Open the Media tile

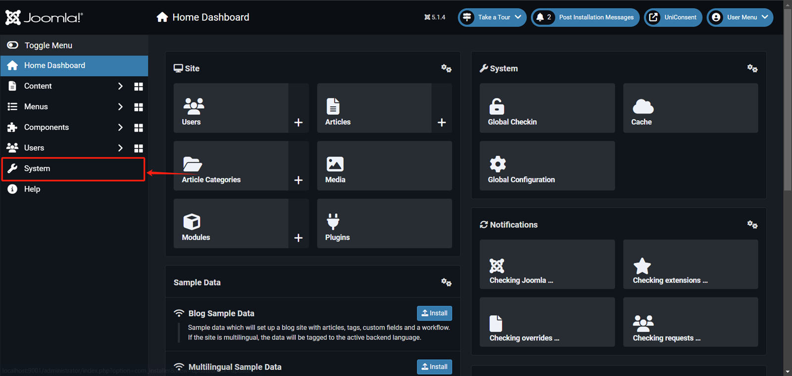pyautogui.click(x=385, y=166)
